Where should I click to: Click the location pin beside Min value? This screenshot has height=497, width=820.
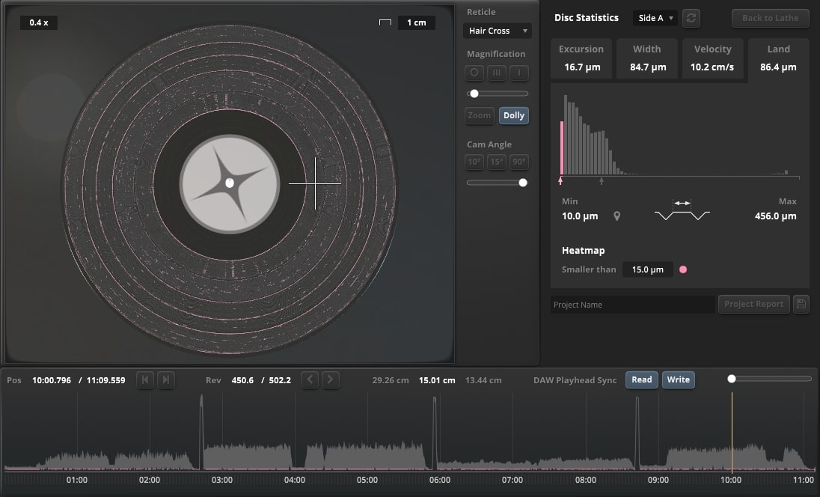[x=617, y=216]
